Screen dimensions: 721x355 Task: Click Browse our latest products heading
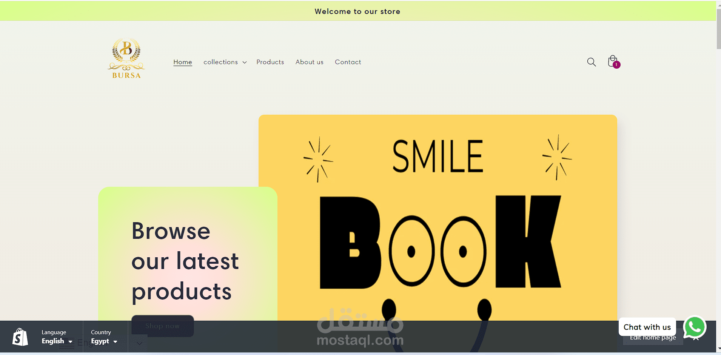coord(185,261)
